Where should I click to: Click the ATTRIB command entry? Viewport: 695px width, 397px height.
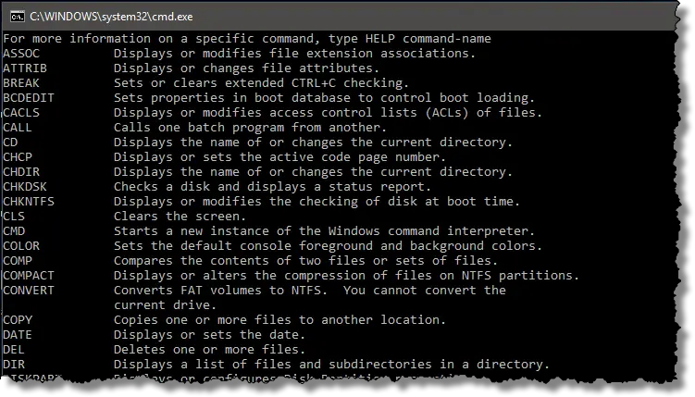pos(25,68)
